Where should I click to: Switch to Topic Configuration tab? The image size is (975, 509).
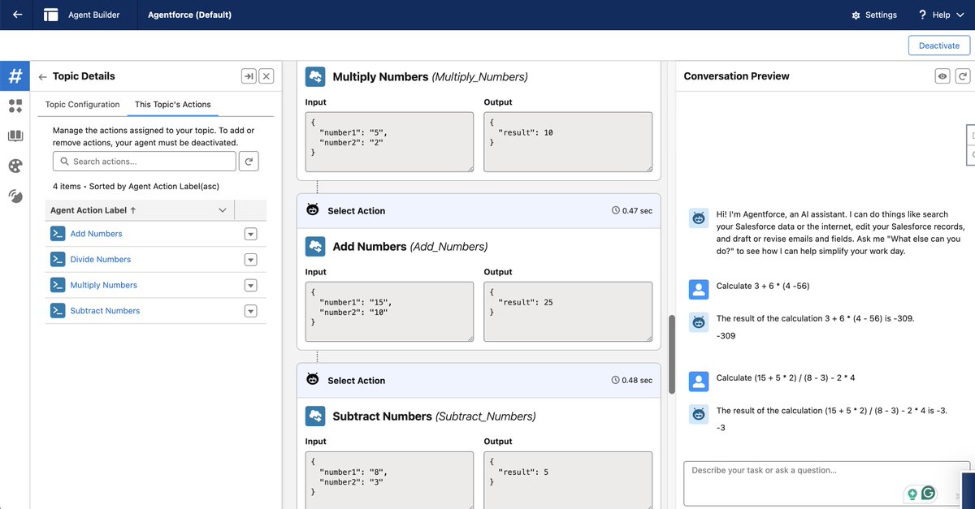(x=82, y=105)
